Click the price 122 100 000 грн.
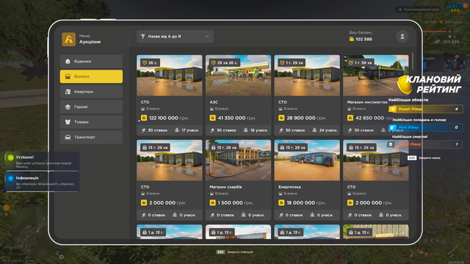The height and width of the screenshot is (264, 470). (169, 118)
